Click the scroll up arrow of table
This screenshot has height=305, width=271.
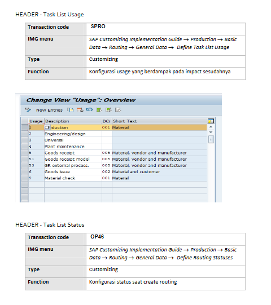(211, 127)
